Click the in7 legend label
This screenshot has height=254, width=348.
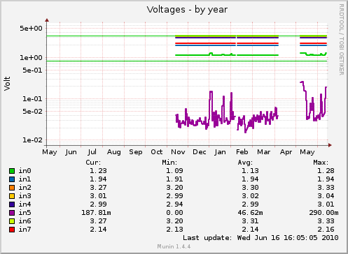25,230
